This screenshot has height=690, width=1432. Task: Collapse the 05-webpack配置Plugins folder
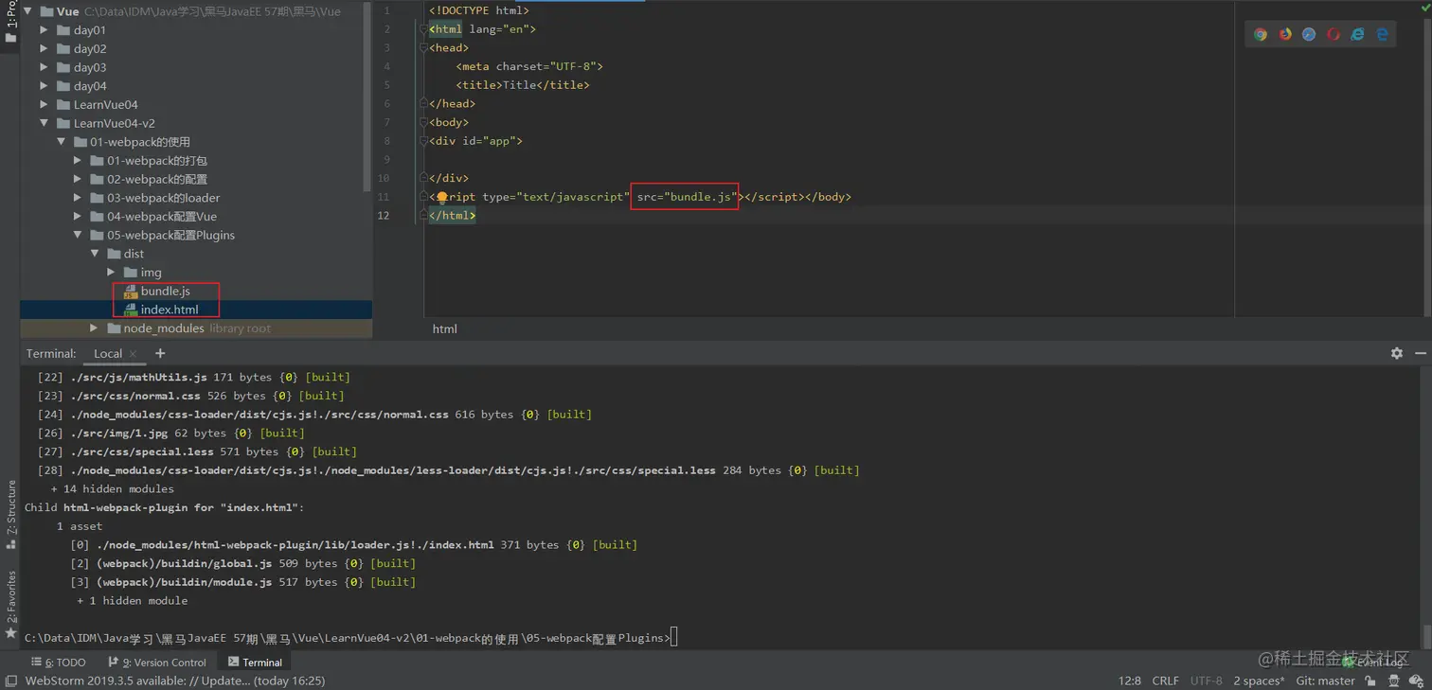78,235
